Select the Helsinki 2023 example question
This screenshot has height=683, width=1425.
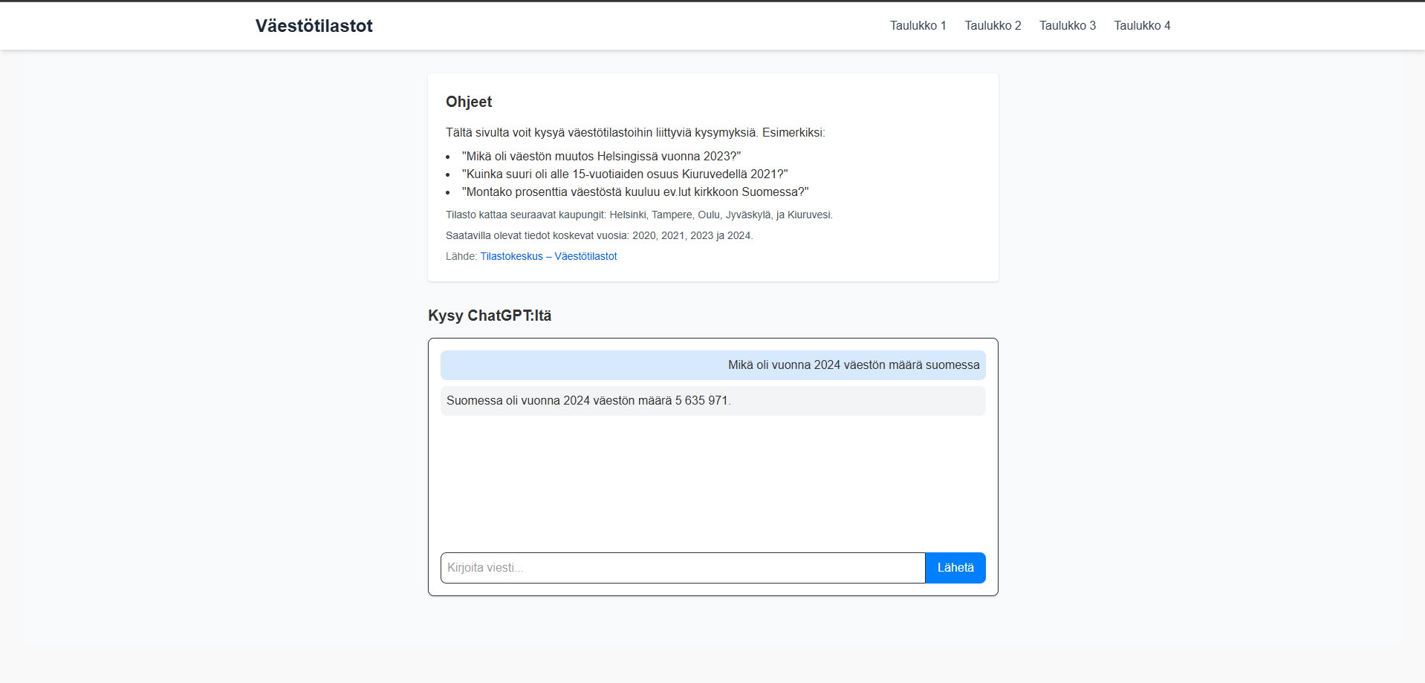pos(601,156)
